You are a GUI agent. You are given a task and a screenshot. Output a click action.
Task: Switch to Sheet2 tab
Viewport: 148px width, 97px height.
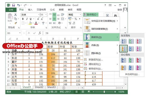39,87
